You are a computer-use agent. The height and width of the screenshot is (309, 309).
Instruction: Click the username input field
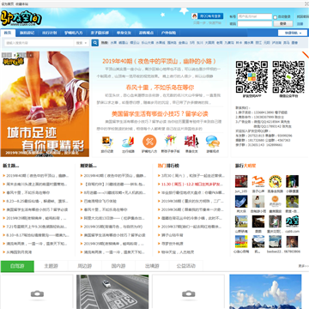[255, 16]
